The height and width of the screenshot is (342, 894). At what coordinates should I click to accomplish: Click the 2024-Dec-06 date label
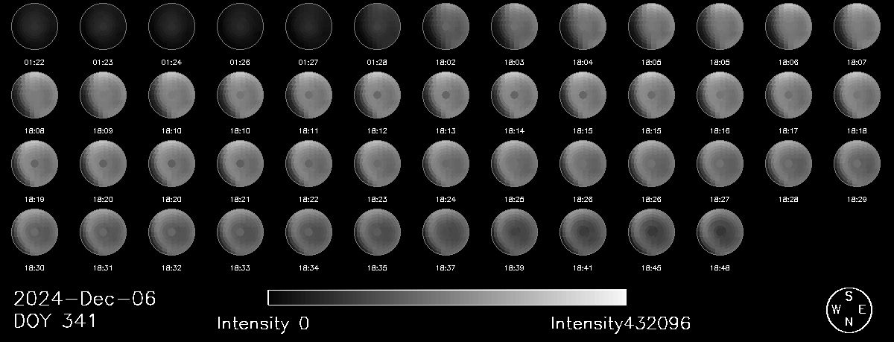[x=85, y=300]
